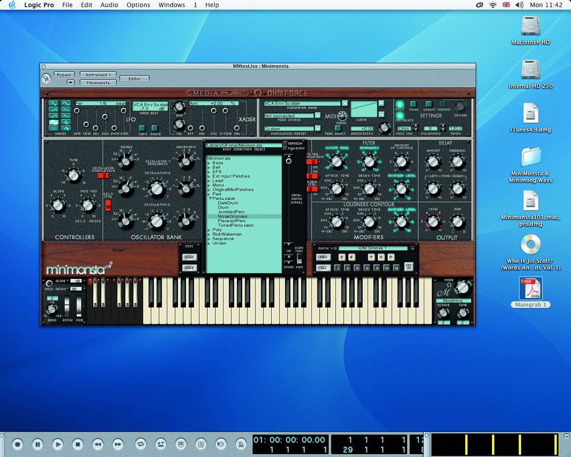Click the stop button in transport bar
The height and width of the screenshot is (457, 571).
click(78, 445)
